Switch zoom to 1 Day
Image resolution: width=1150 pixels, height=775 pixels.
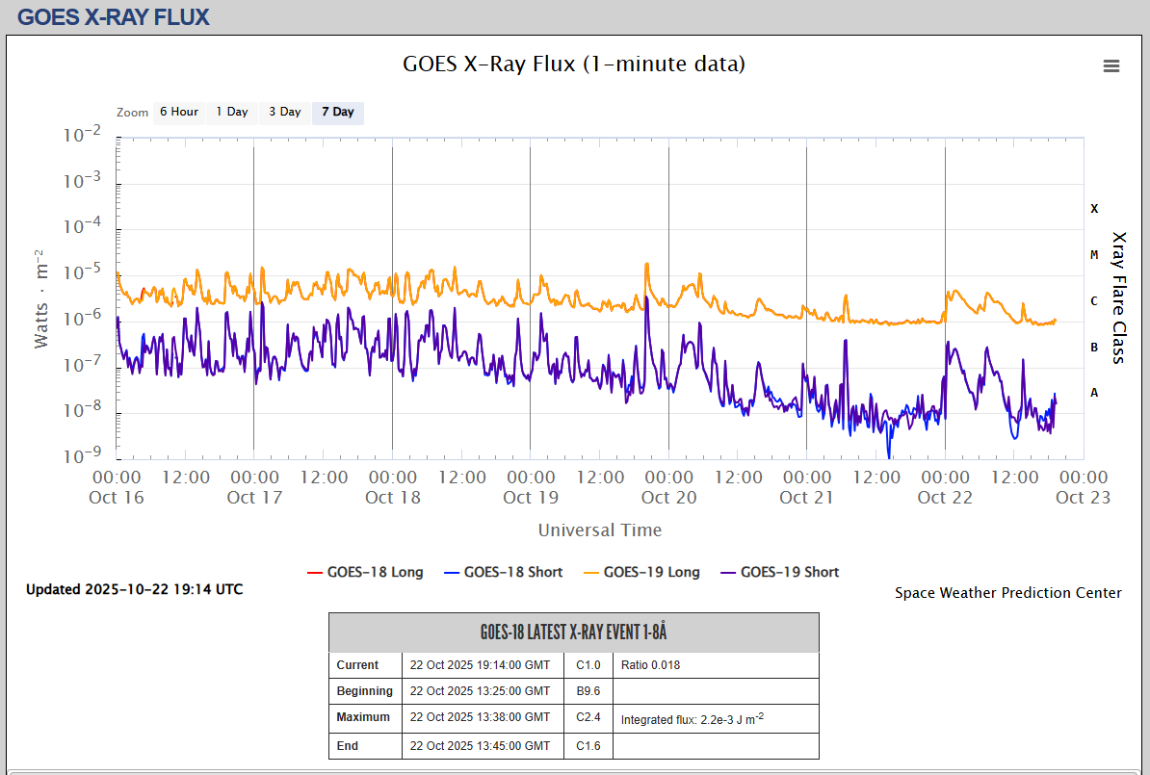pos(231,112)
